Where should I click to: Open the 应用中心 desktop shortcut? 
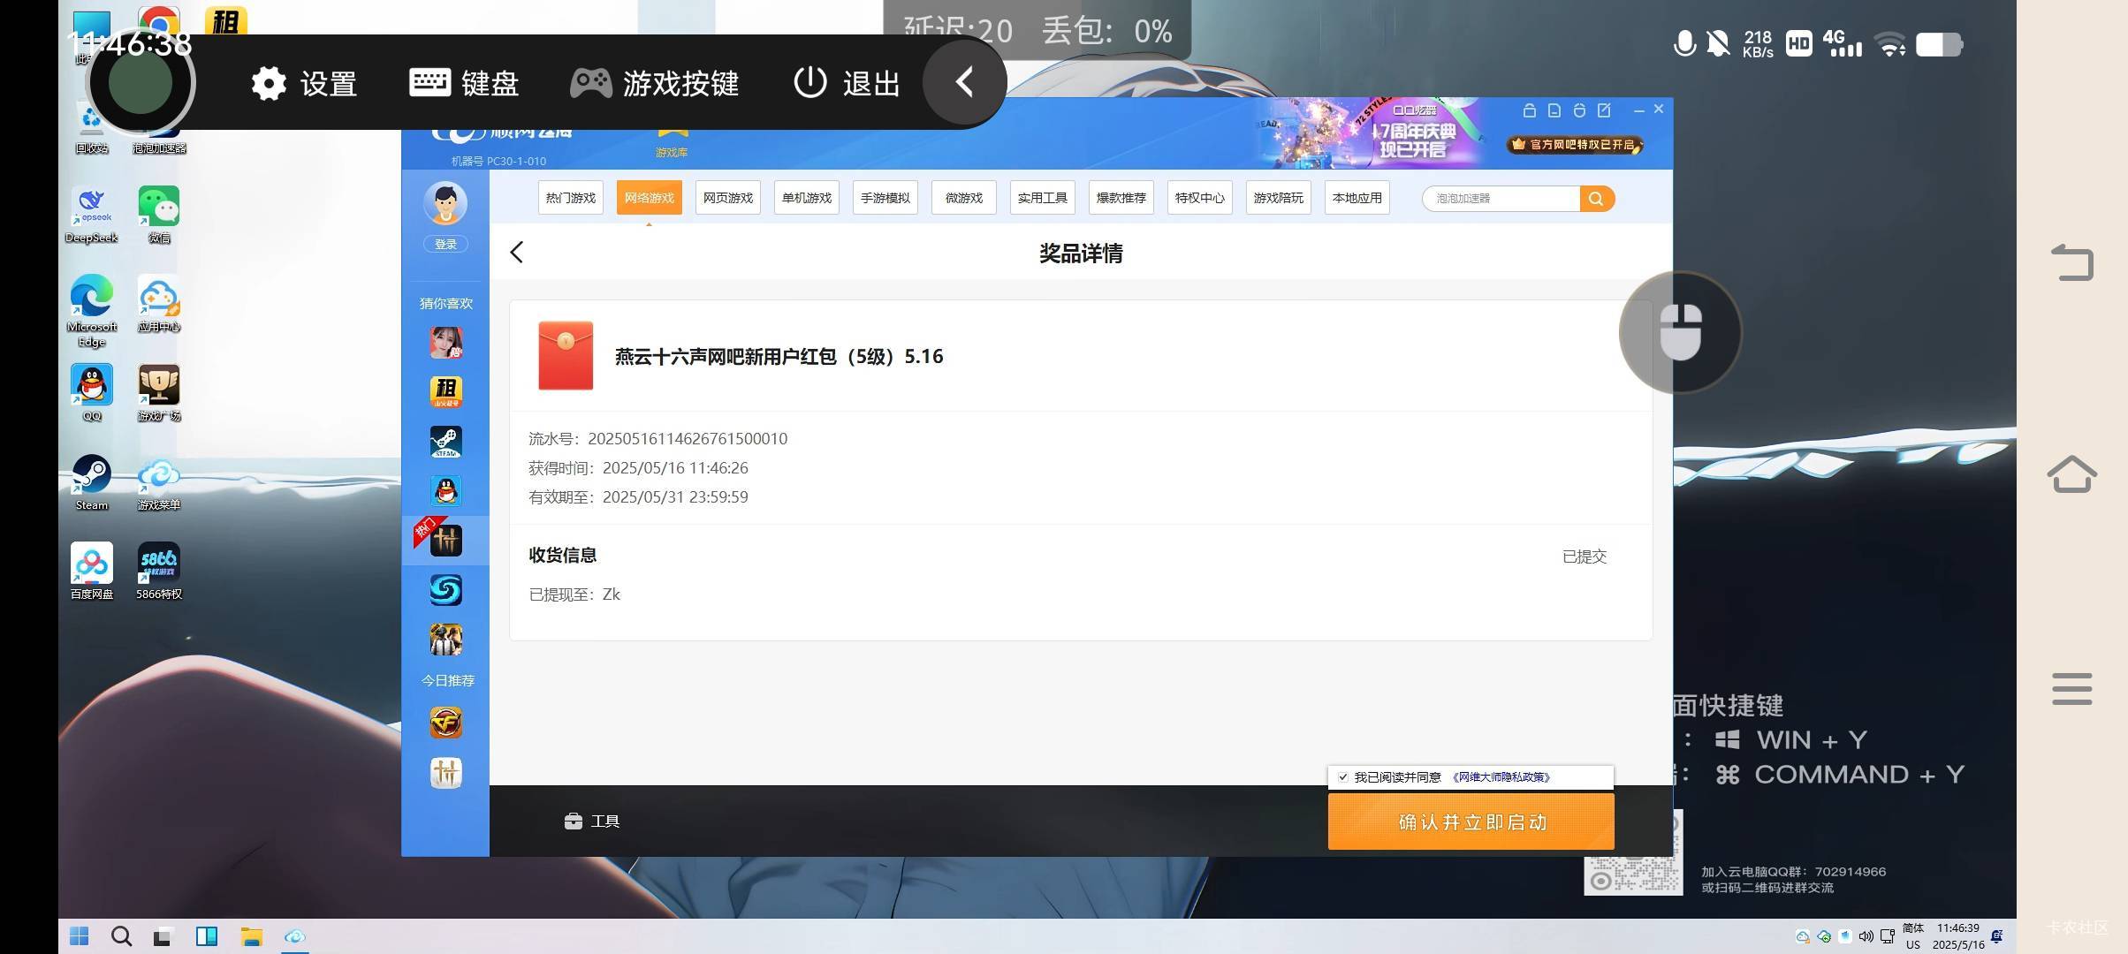coord(159,304)
